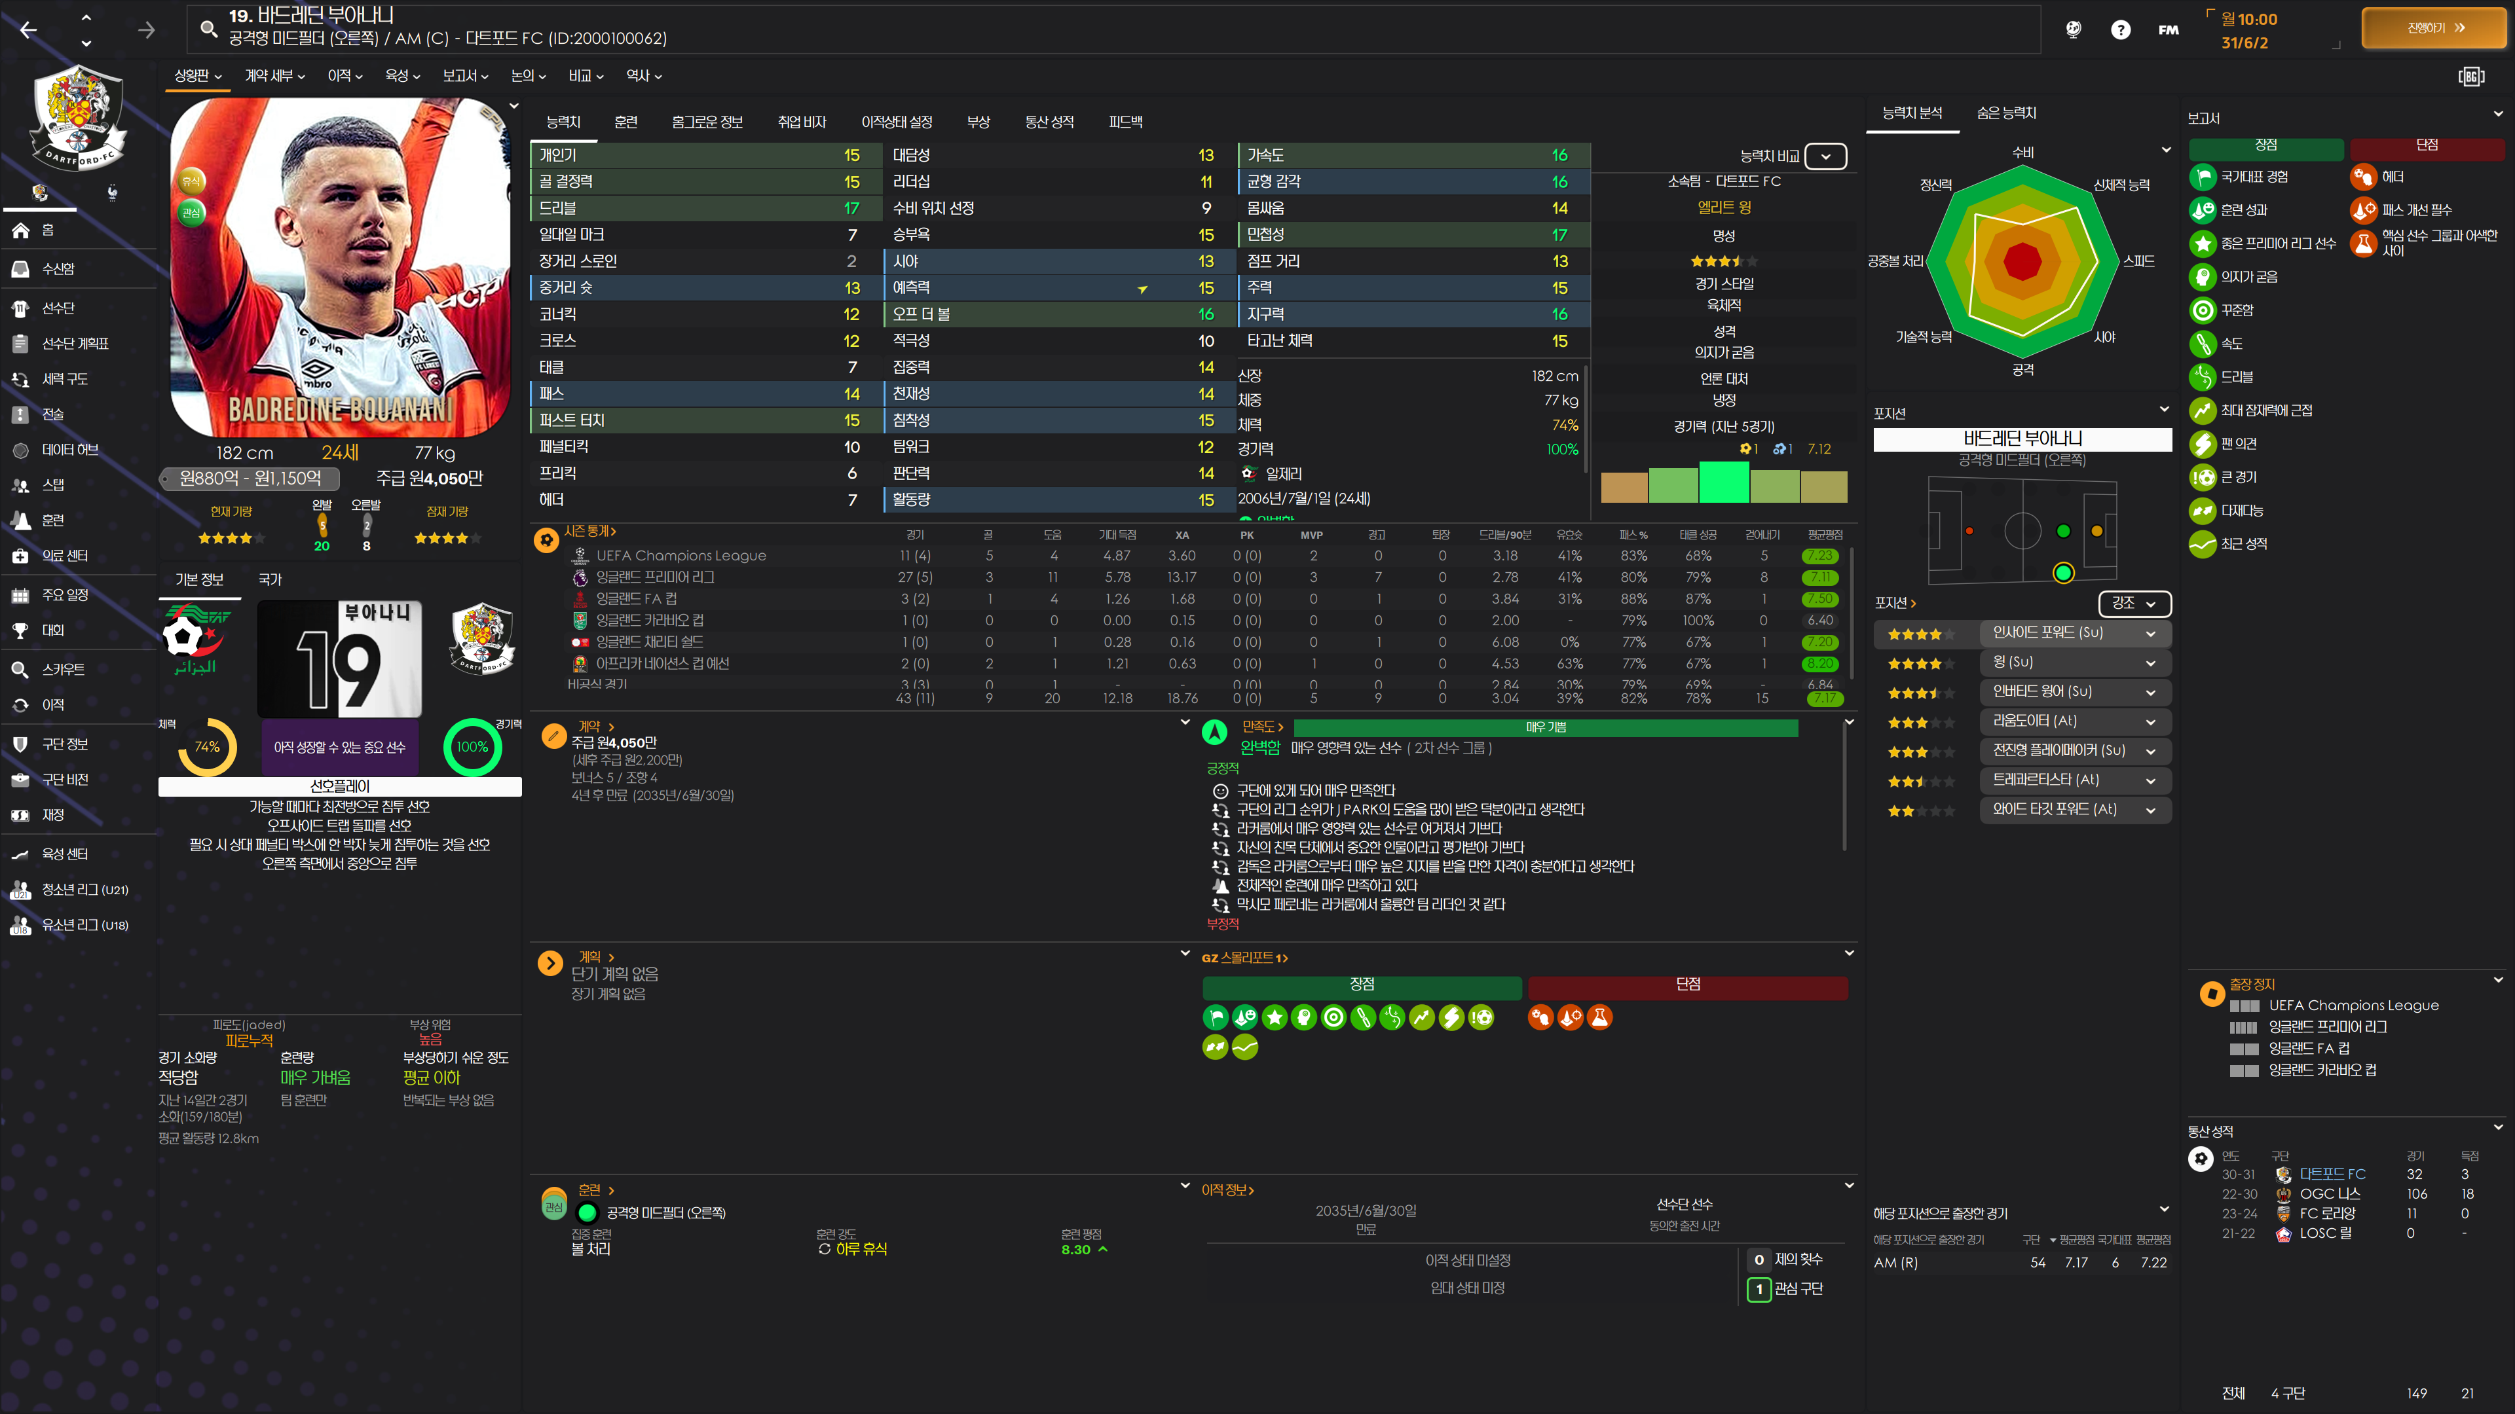Open the 보고서 dropdown in top menu
This screenshot has height=1414, width=2515.
[x=465, y=75]
